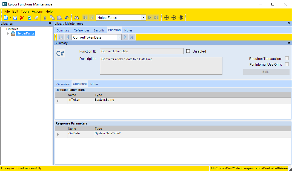
Task: Click the Clear eraser icon
Action: pyautogui.click(x=36, y=18)
